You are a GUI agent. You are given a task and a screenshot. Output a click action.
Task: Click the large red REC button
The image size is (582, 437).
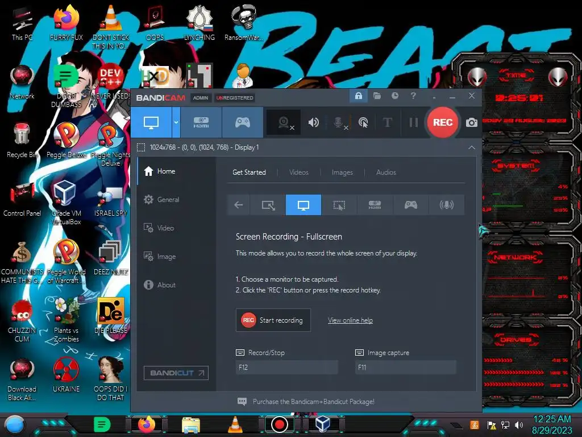(x=442, y=122)
